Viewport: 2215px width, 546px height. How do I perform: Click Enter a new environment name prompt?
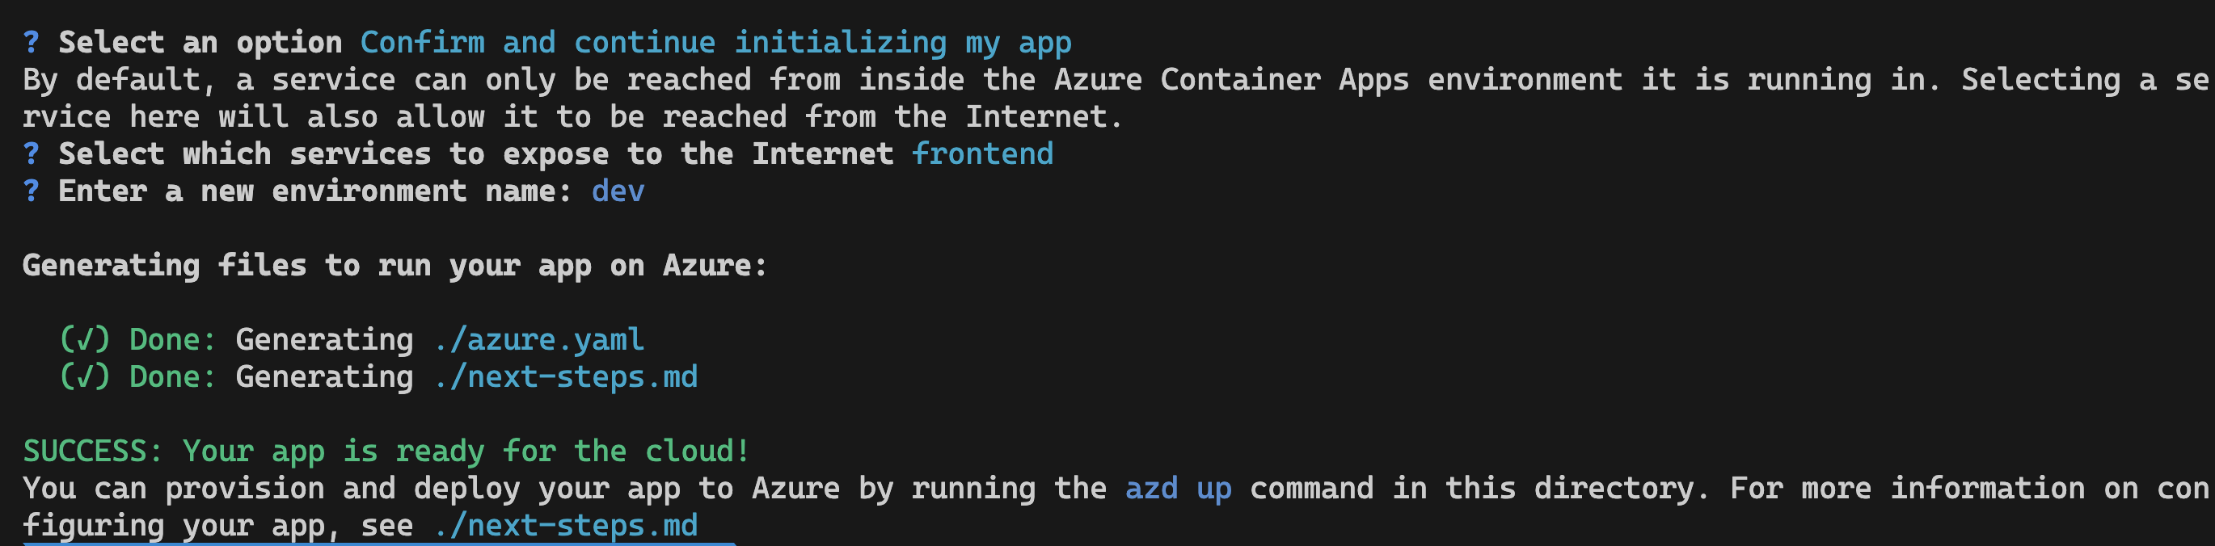click(314, 191)
